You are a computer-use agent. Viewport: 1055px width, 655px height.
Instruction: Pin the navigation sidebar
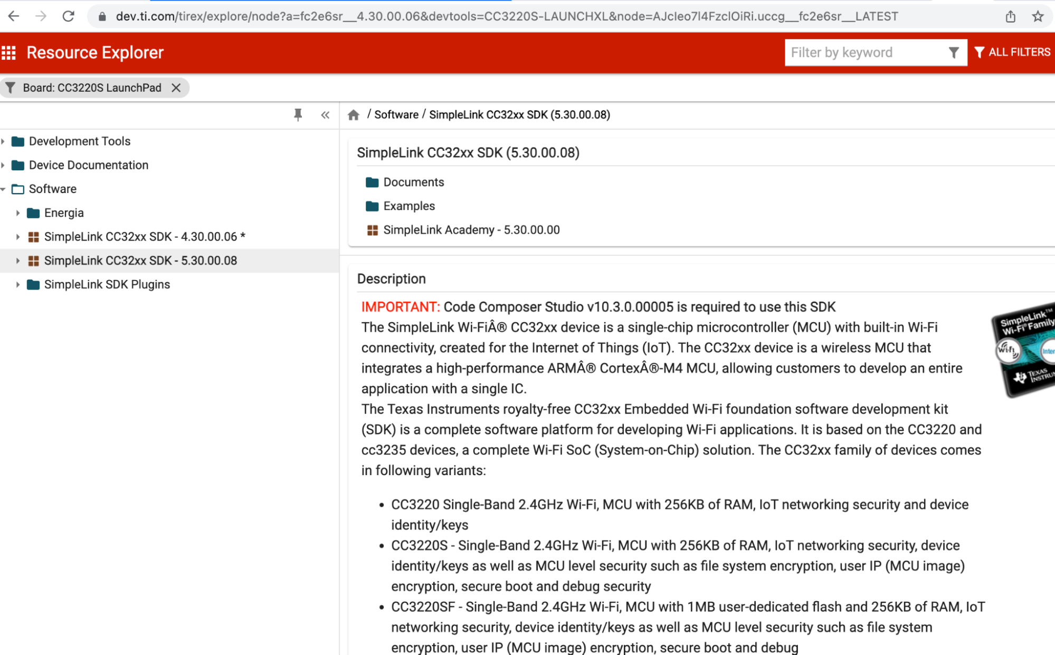[x=298, y=114]
